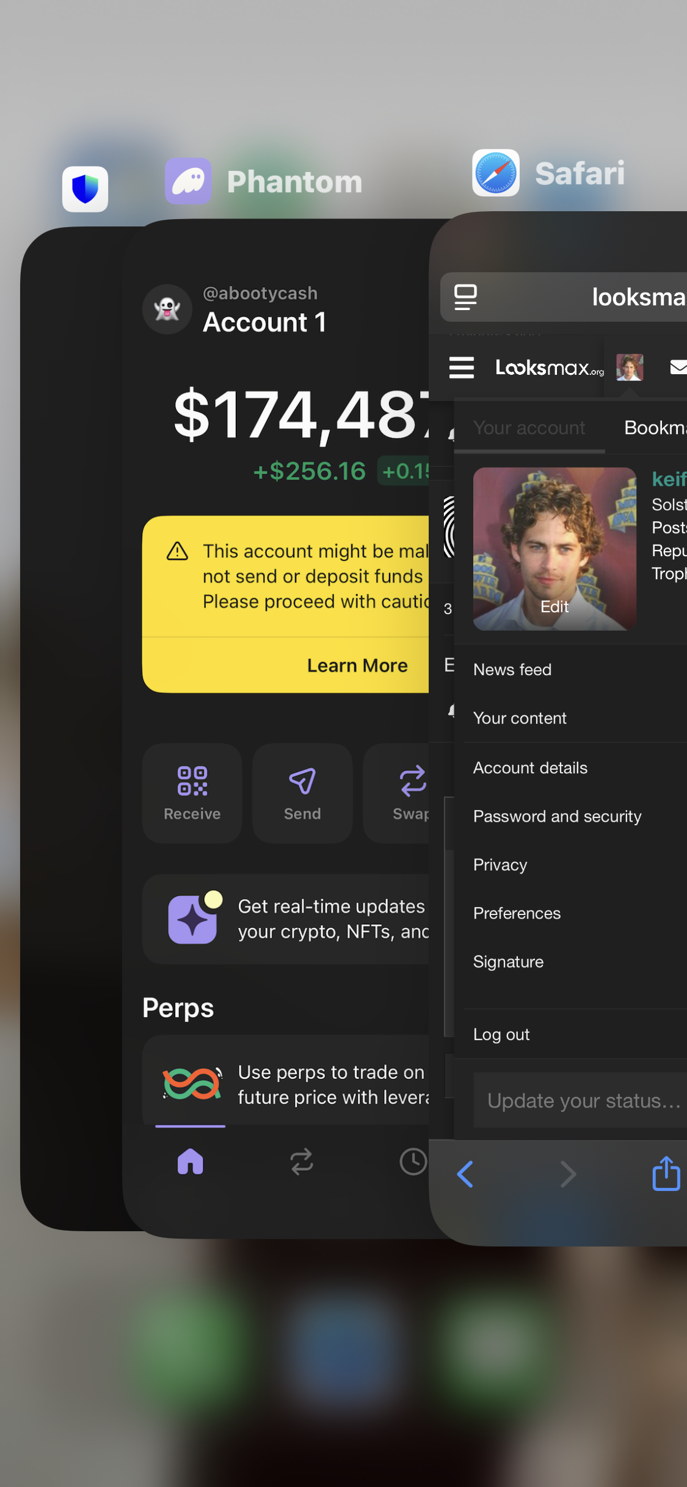Select Password and security menu item
Image resolution: width=687 pixels, height=1487 pixels.
pos(558,816)
